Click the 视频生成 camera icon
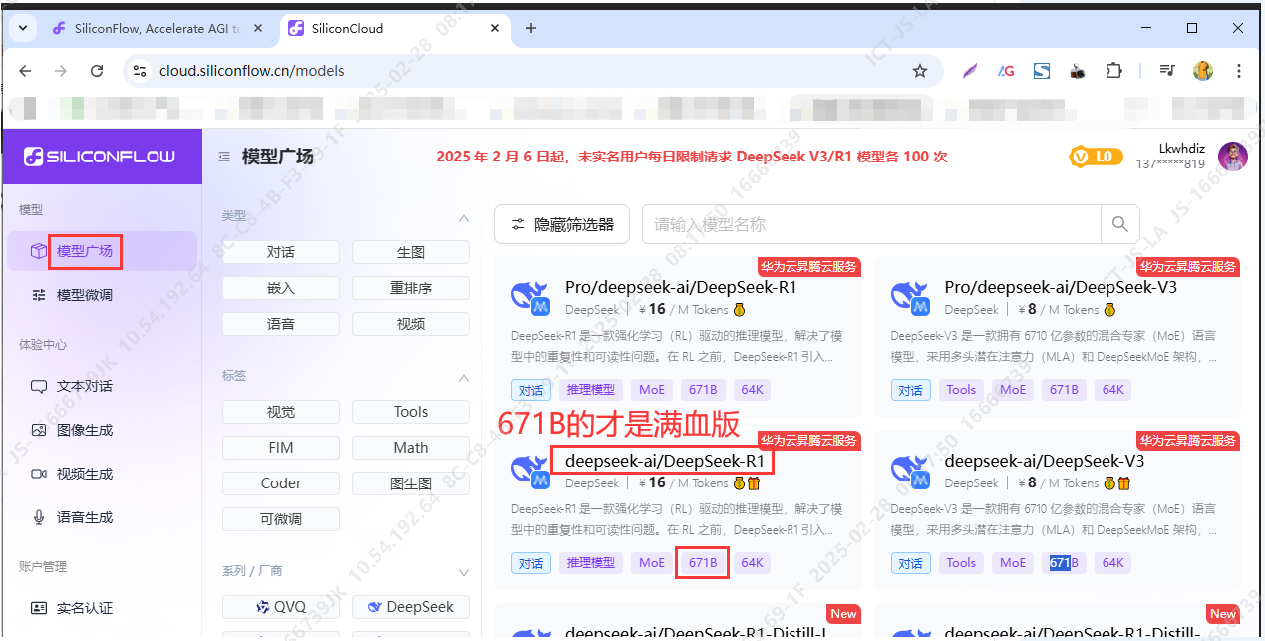 (39, 474)
